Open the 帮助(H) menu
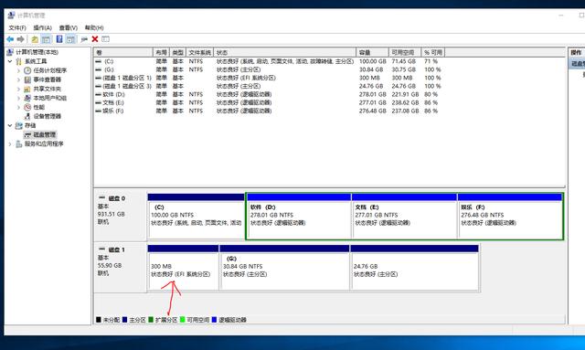The width and height of the screenshot is (585, 350). [x=94, y=27]
